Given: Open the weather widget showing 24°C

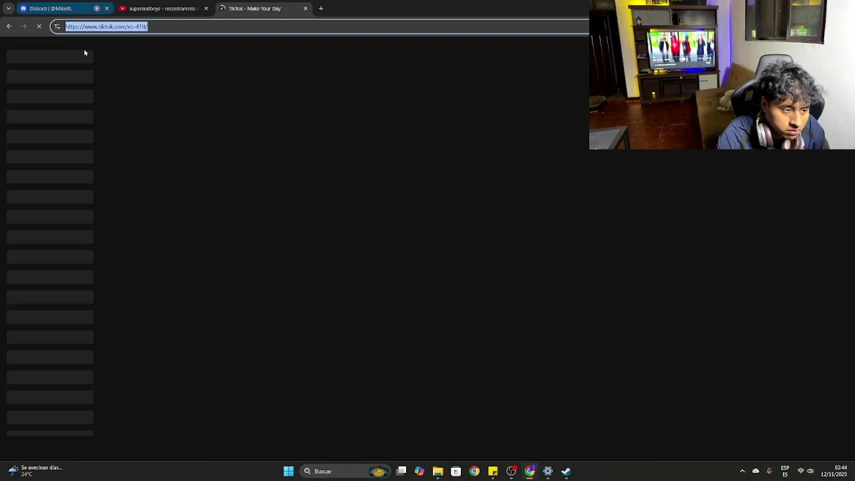Looking at the screenshot, I should [37, 471].
